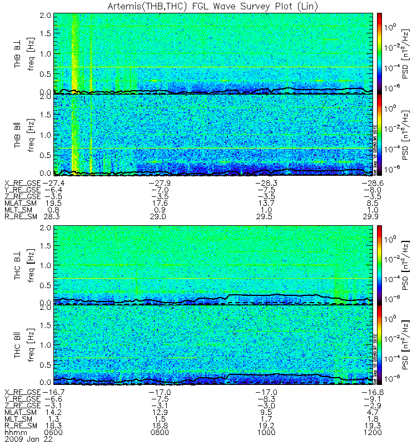This screenshot has width=417, height=445.
Task: Click the MLT_SM value '1.8'
Action: [373, 419]
